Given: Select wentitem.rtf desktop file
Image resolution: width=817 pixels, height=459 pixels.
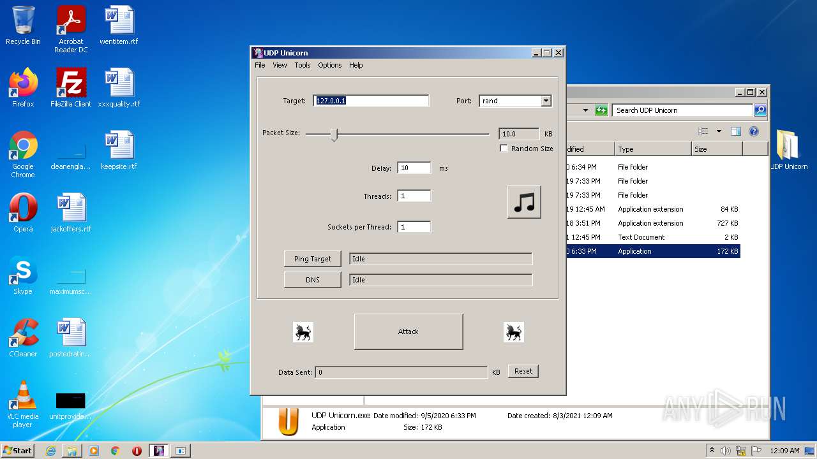Looking at the screenshot, I should point(119,25).
